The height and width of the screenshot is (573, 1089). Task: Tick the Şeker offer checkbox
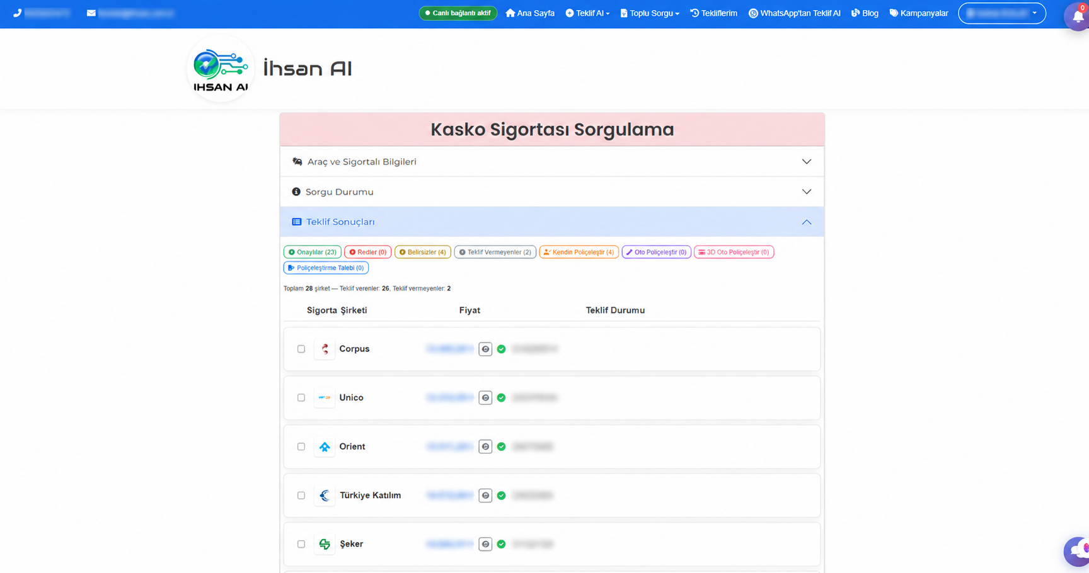pos(301,544)
